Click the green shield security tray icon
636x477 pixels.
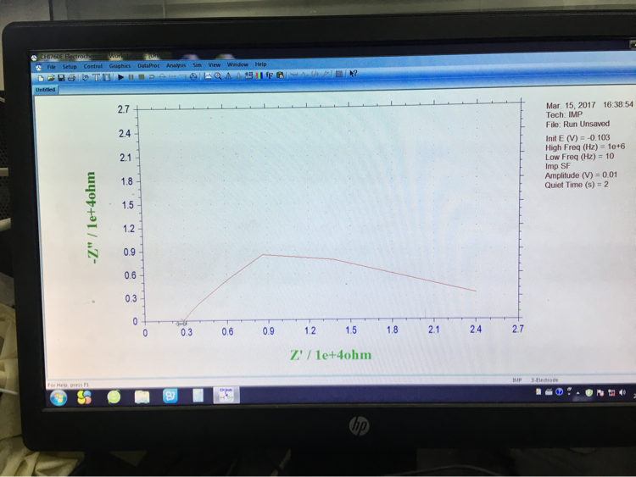pos(589,392)
